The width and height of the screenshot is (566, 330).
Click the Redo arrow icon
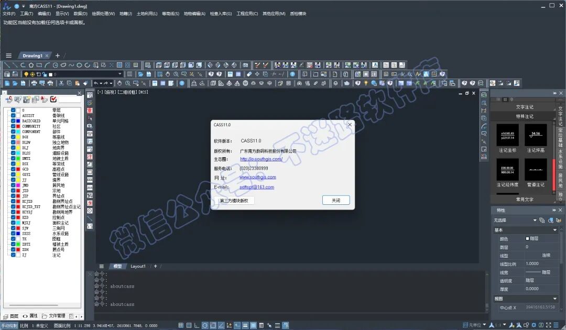106,83
